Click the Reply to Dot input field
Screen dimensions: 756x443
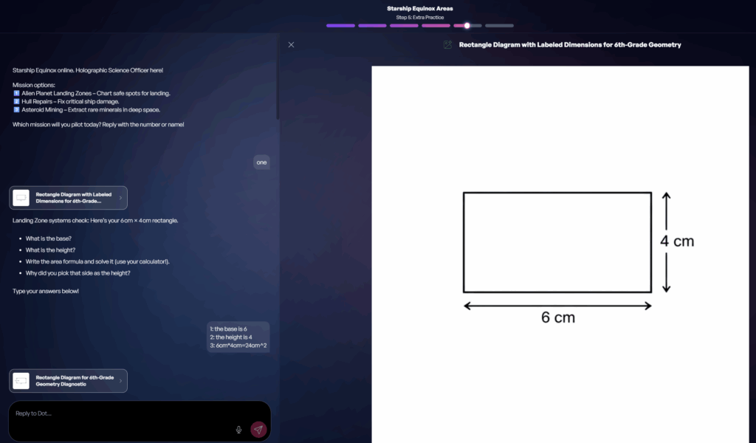tap(111, 413)
